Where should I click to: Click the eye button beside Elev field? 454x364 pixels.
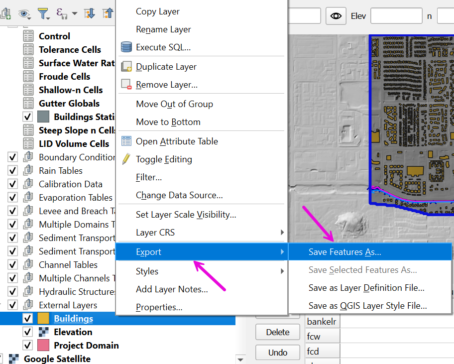(336, 16)
